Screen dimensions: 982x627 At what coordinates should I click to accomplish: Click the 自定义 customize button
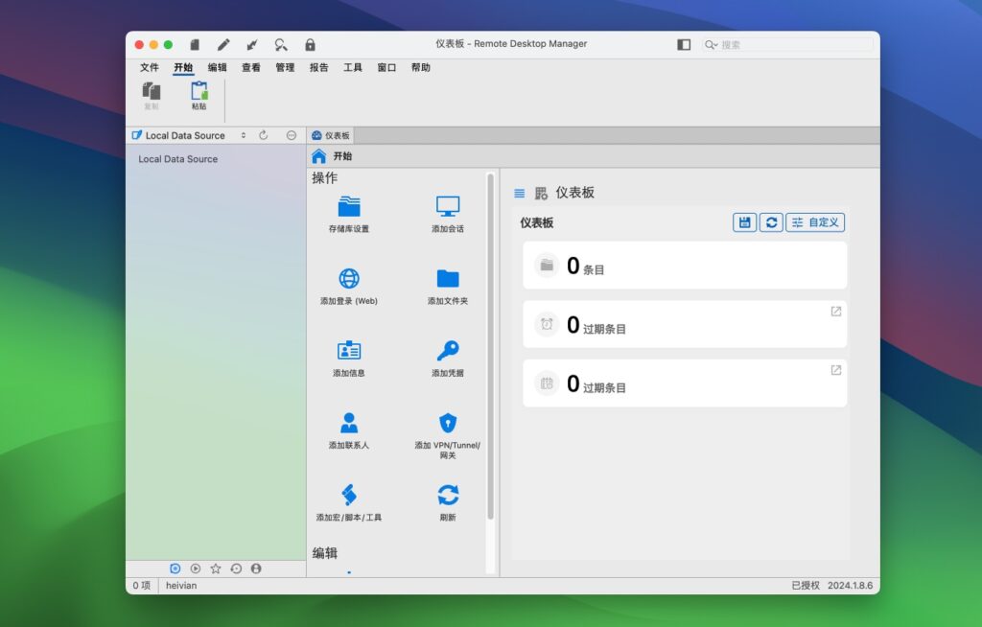tap(814, 221)
